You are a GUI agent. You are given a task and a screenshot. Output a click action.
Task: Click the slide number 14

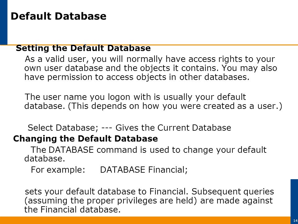(x=295, y=221)
